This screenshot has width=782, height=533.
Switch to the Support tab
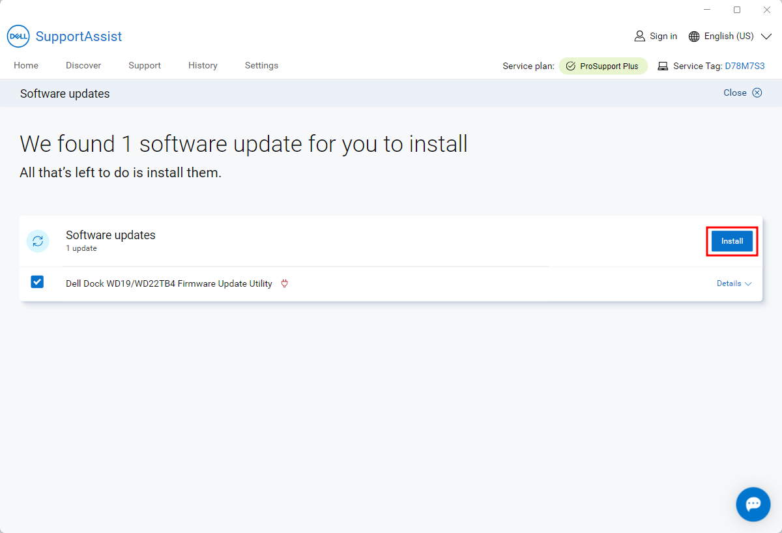[145, 65]
